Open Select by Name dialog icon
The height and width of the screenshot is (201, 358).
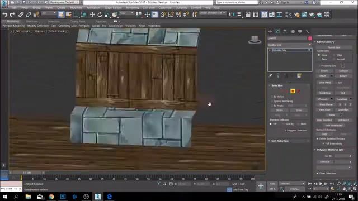68,15
